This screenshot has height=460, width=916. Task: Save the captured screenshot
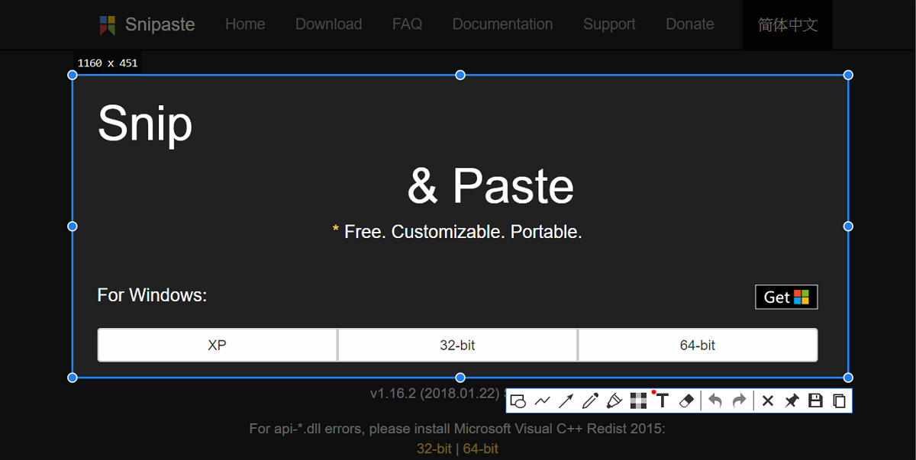[x=815, y=400]
